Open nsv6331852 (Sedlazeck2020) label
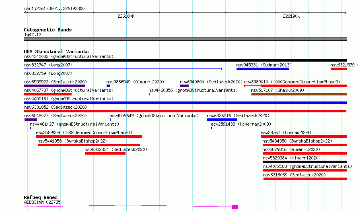Viewport: 358px width, 211px height. (x=56, y=107)
